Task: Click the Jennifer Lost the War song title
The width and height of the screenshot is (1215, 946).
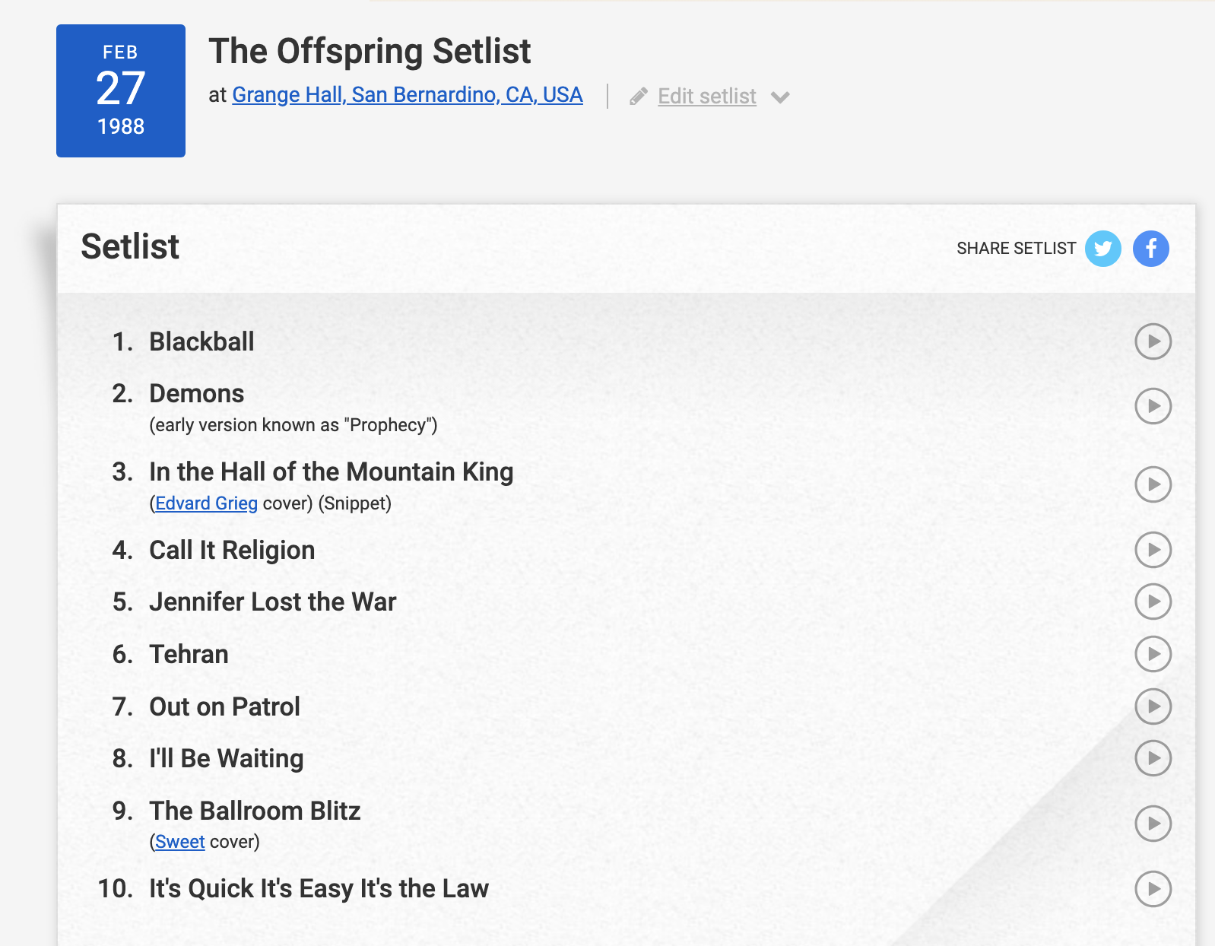Action: pyautogui.click(x=272, y=602)
